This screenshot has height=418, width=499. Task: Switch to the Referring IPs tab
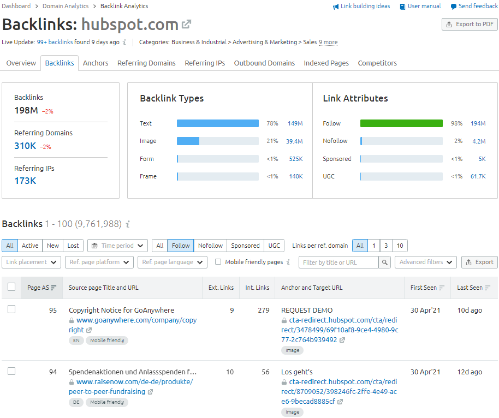205,63
